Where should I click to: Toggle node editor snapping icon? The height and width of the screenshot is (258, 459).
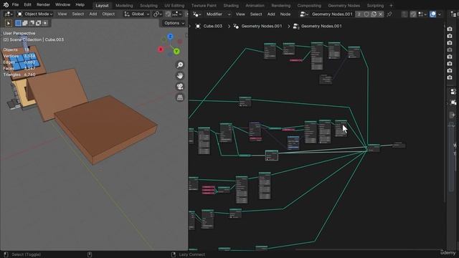click(x=413, y=14)
